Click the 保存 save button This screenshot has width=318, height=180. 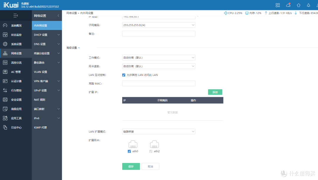point(131,166)
